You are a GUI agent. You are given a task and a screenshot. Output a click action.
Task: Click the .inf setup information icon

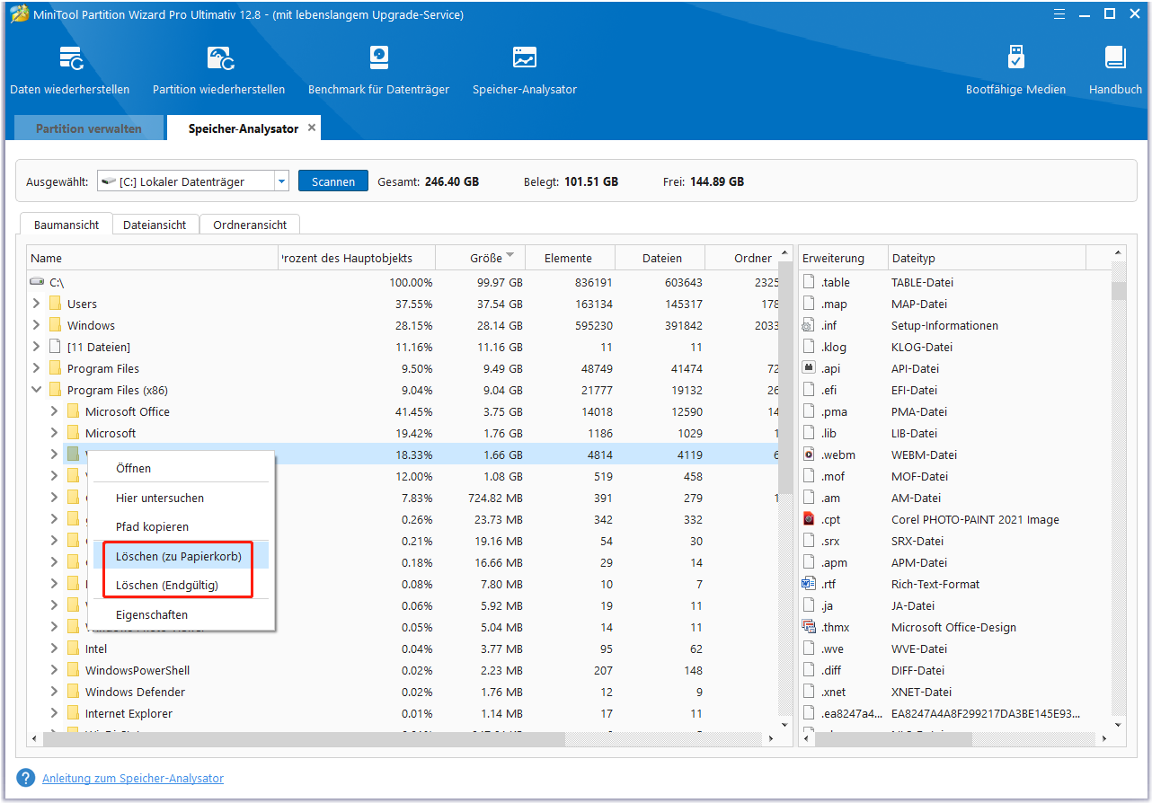[x=809, y=325]
